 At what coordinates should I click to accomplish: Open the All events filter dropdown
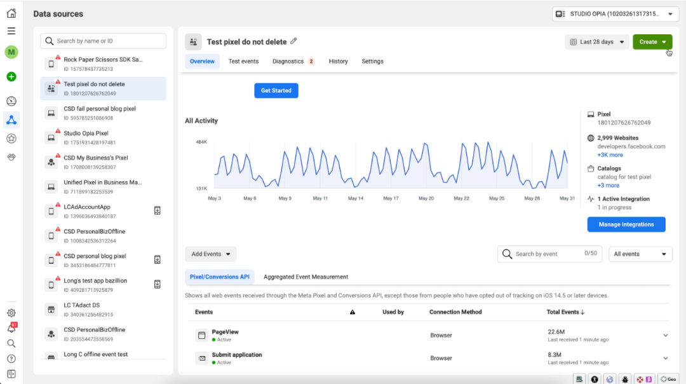click(640, 254)
